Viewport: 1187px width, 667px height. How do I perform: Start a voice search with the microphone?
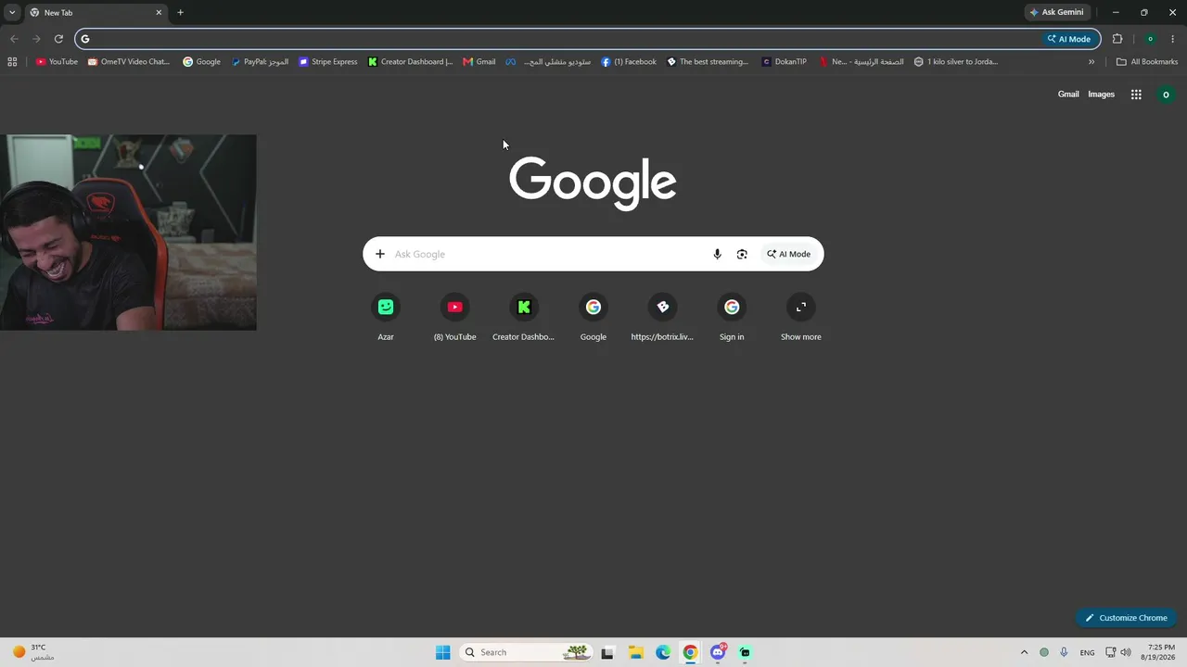click(717, 254)
